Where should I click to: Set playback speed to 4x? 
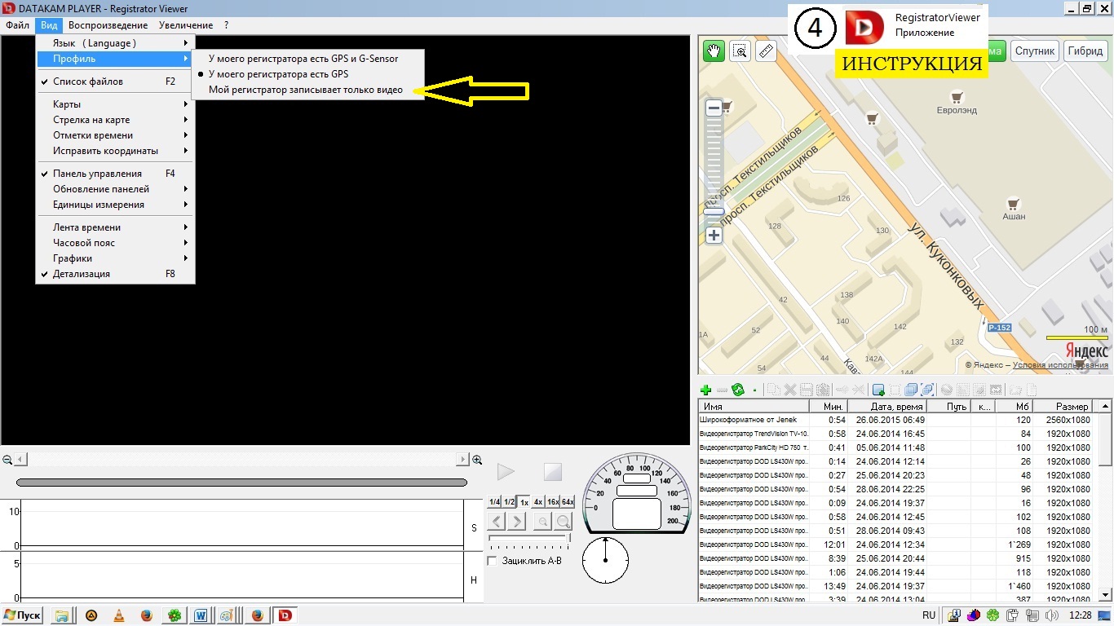pos(538,502)
